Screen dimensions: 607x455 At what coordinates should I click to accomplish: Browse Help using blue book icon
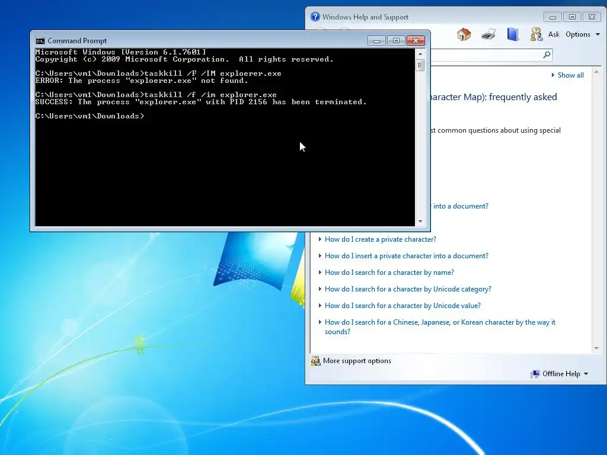513,34
